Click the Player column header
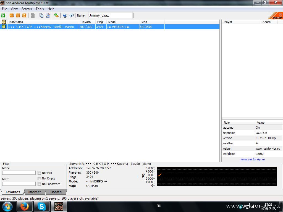The height and width of the screenshot is (212, 283). 241,22
